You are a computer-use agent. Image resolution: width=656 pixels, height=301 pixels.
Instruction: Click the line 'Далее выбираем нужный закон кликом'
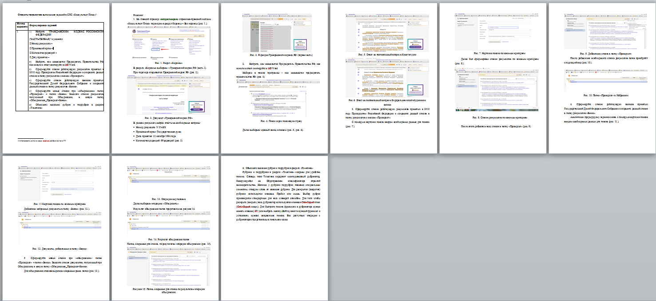point(273,130)
